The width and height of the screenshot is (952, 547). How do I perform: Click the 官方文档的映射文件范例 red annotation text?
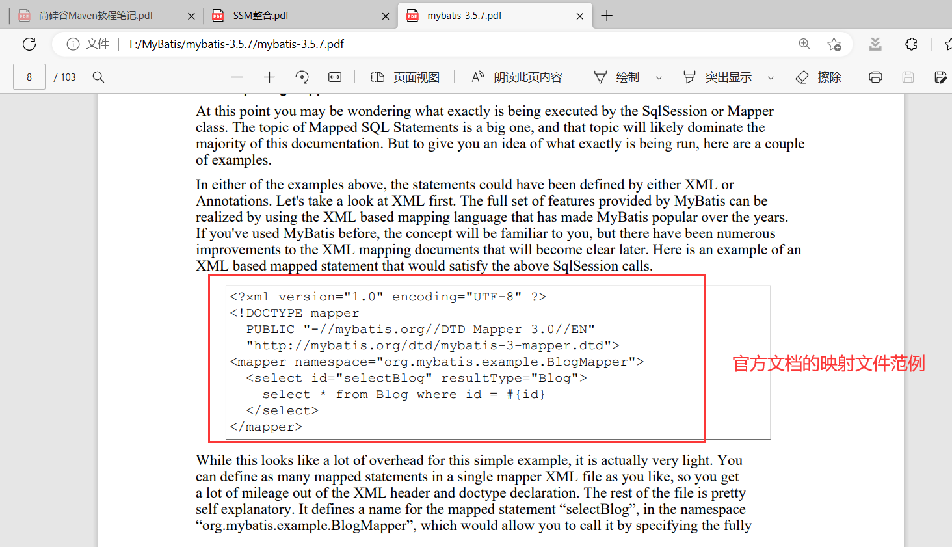828,364
